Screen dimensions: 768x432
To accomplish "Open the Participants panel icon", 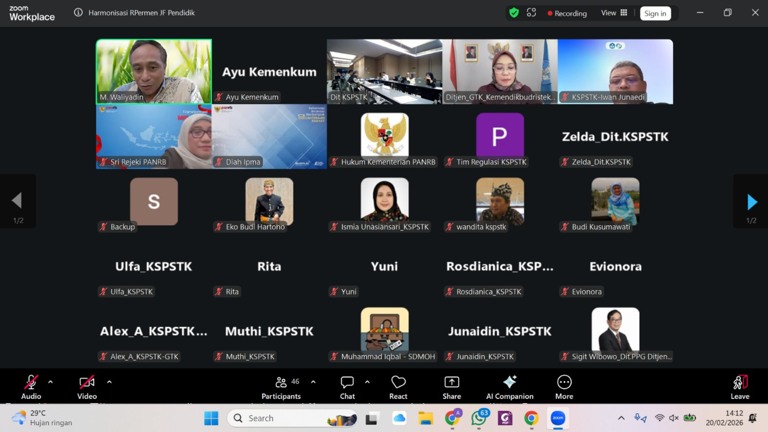I will (x=281, y=382).
